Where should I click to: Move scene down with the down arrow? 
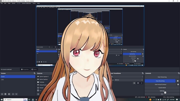coord(16,94)
